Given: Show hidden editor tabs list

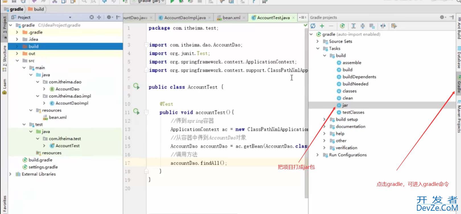Looking at the screenshot, I should coord(302,18).
